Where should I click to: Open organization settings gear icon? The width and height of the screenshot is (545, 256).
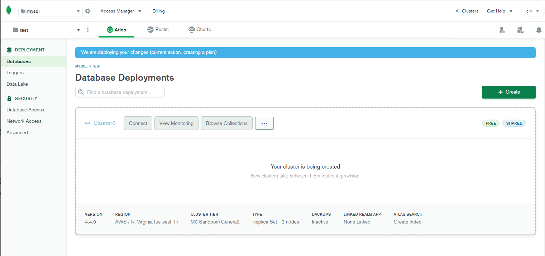[x=88, y=11]
